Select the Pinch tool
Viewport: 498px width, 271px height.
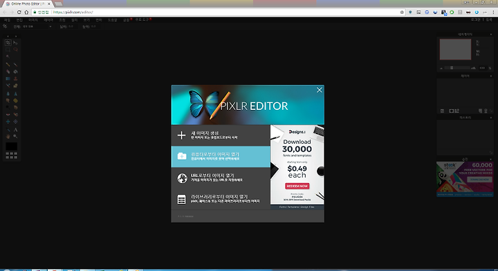coord(15,122)
